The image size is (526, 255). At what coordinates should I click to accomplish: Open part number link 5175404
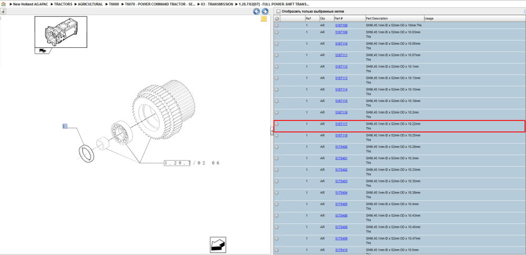point(341,192)
